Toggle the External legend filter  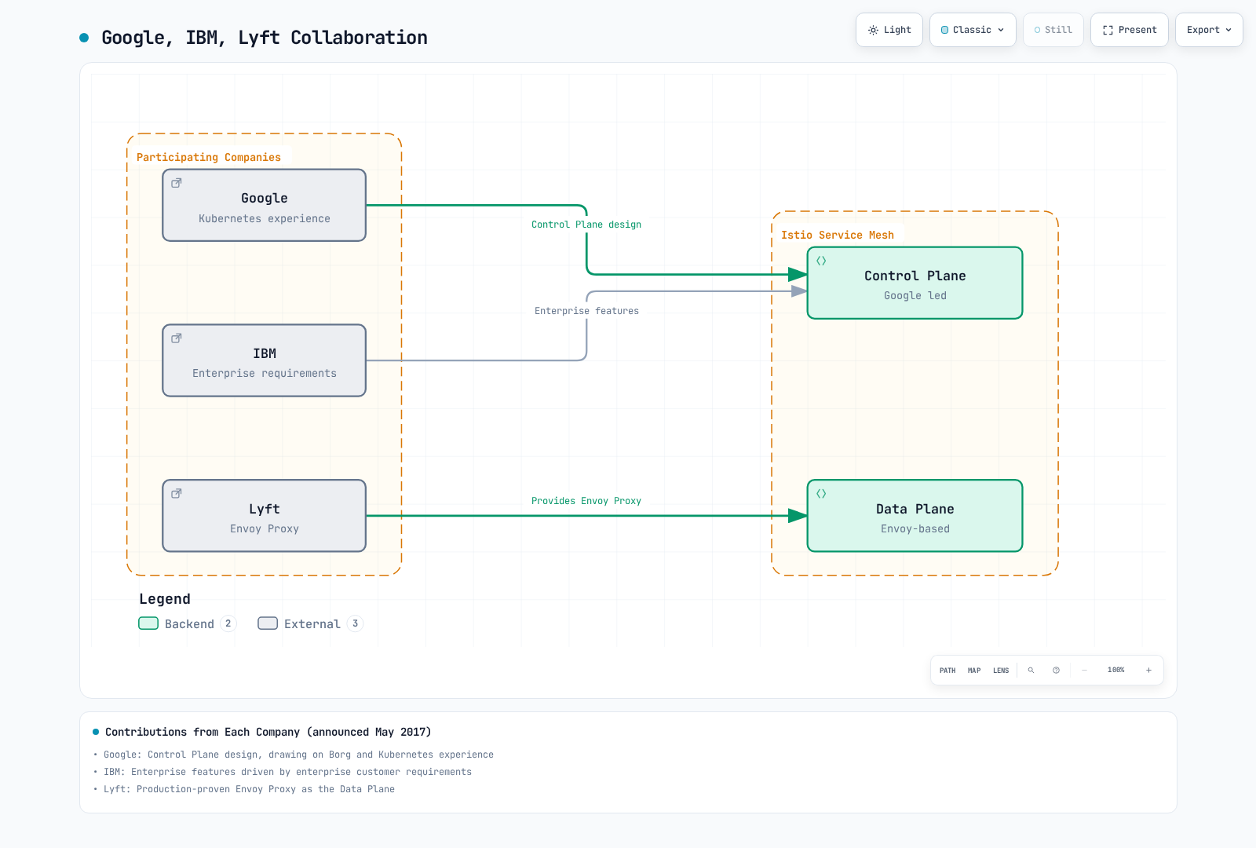pos(310,623)
